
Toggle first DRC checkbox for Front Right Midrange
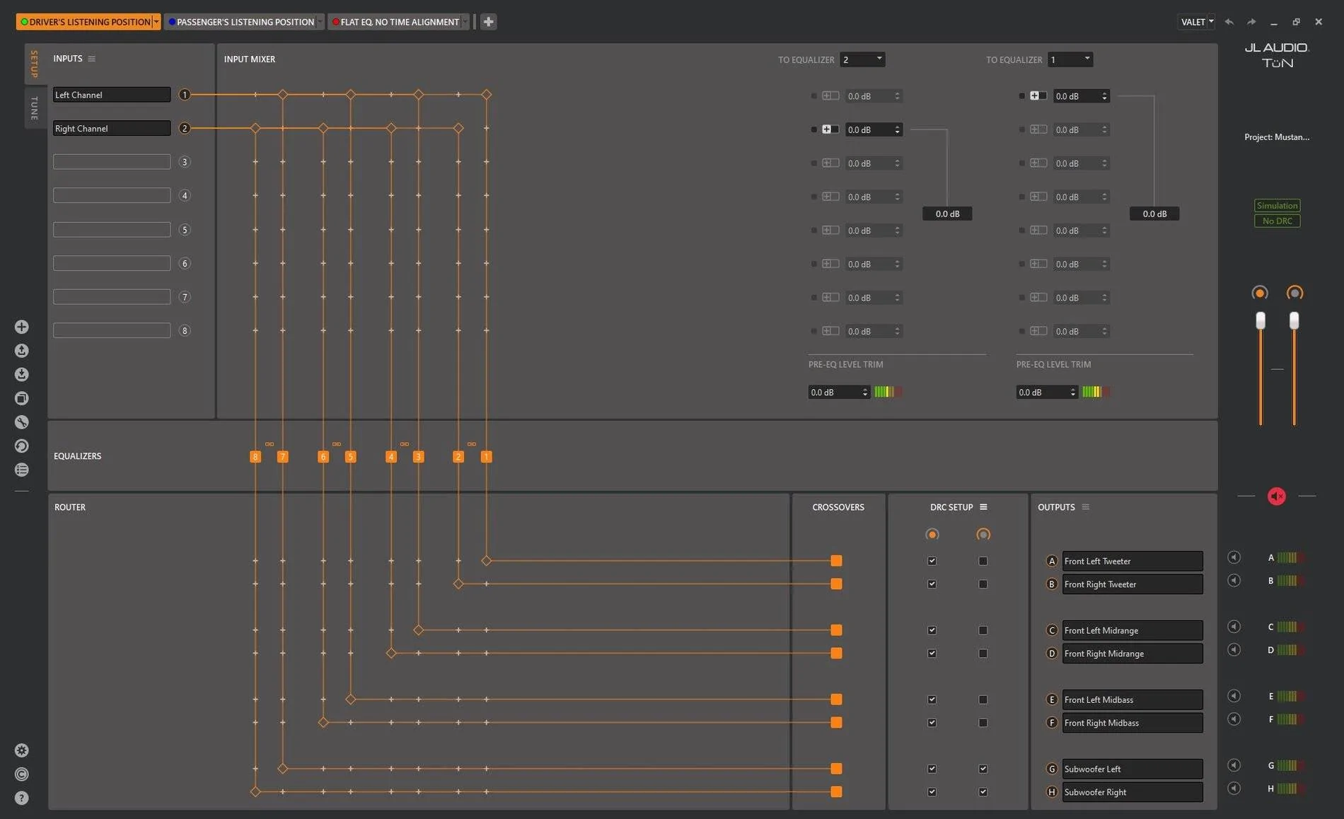coord(932,654)
